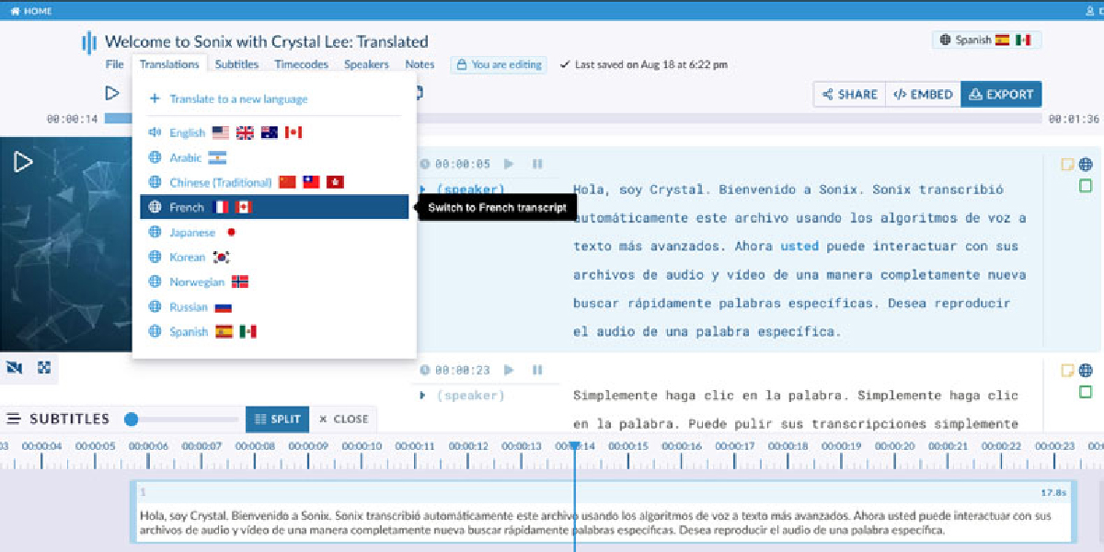The width and height of the screenshot is (1104, 552).
Task: Add a note to the first paragraph
Action: 1068,165
